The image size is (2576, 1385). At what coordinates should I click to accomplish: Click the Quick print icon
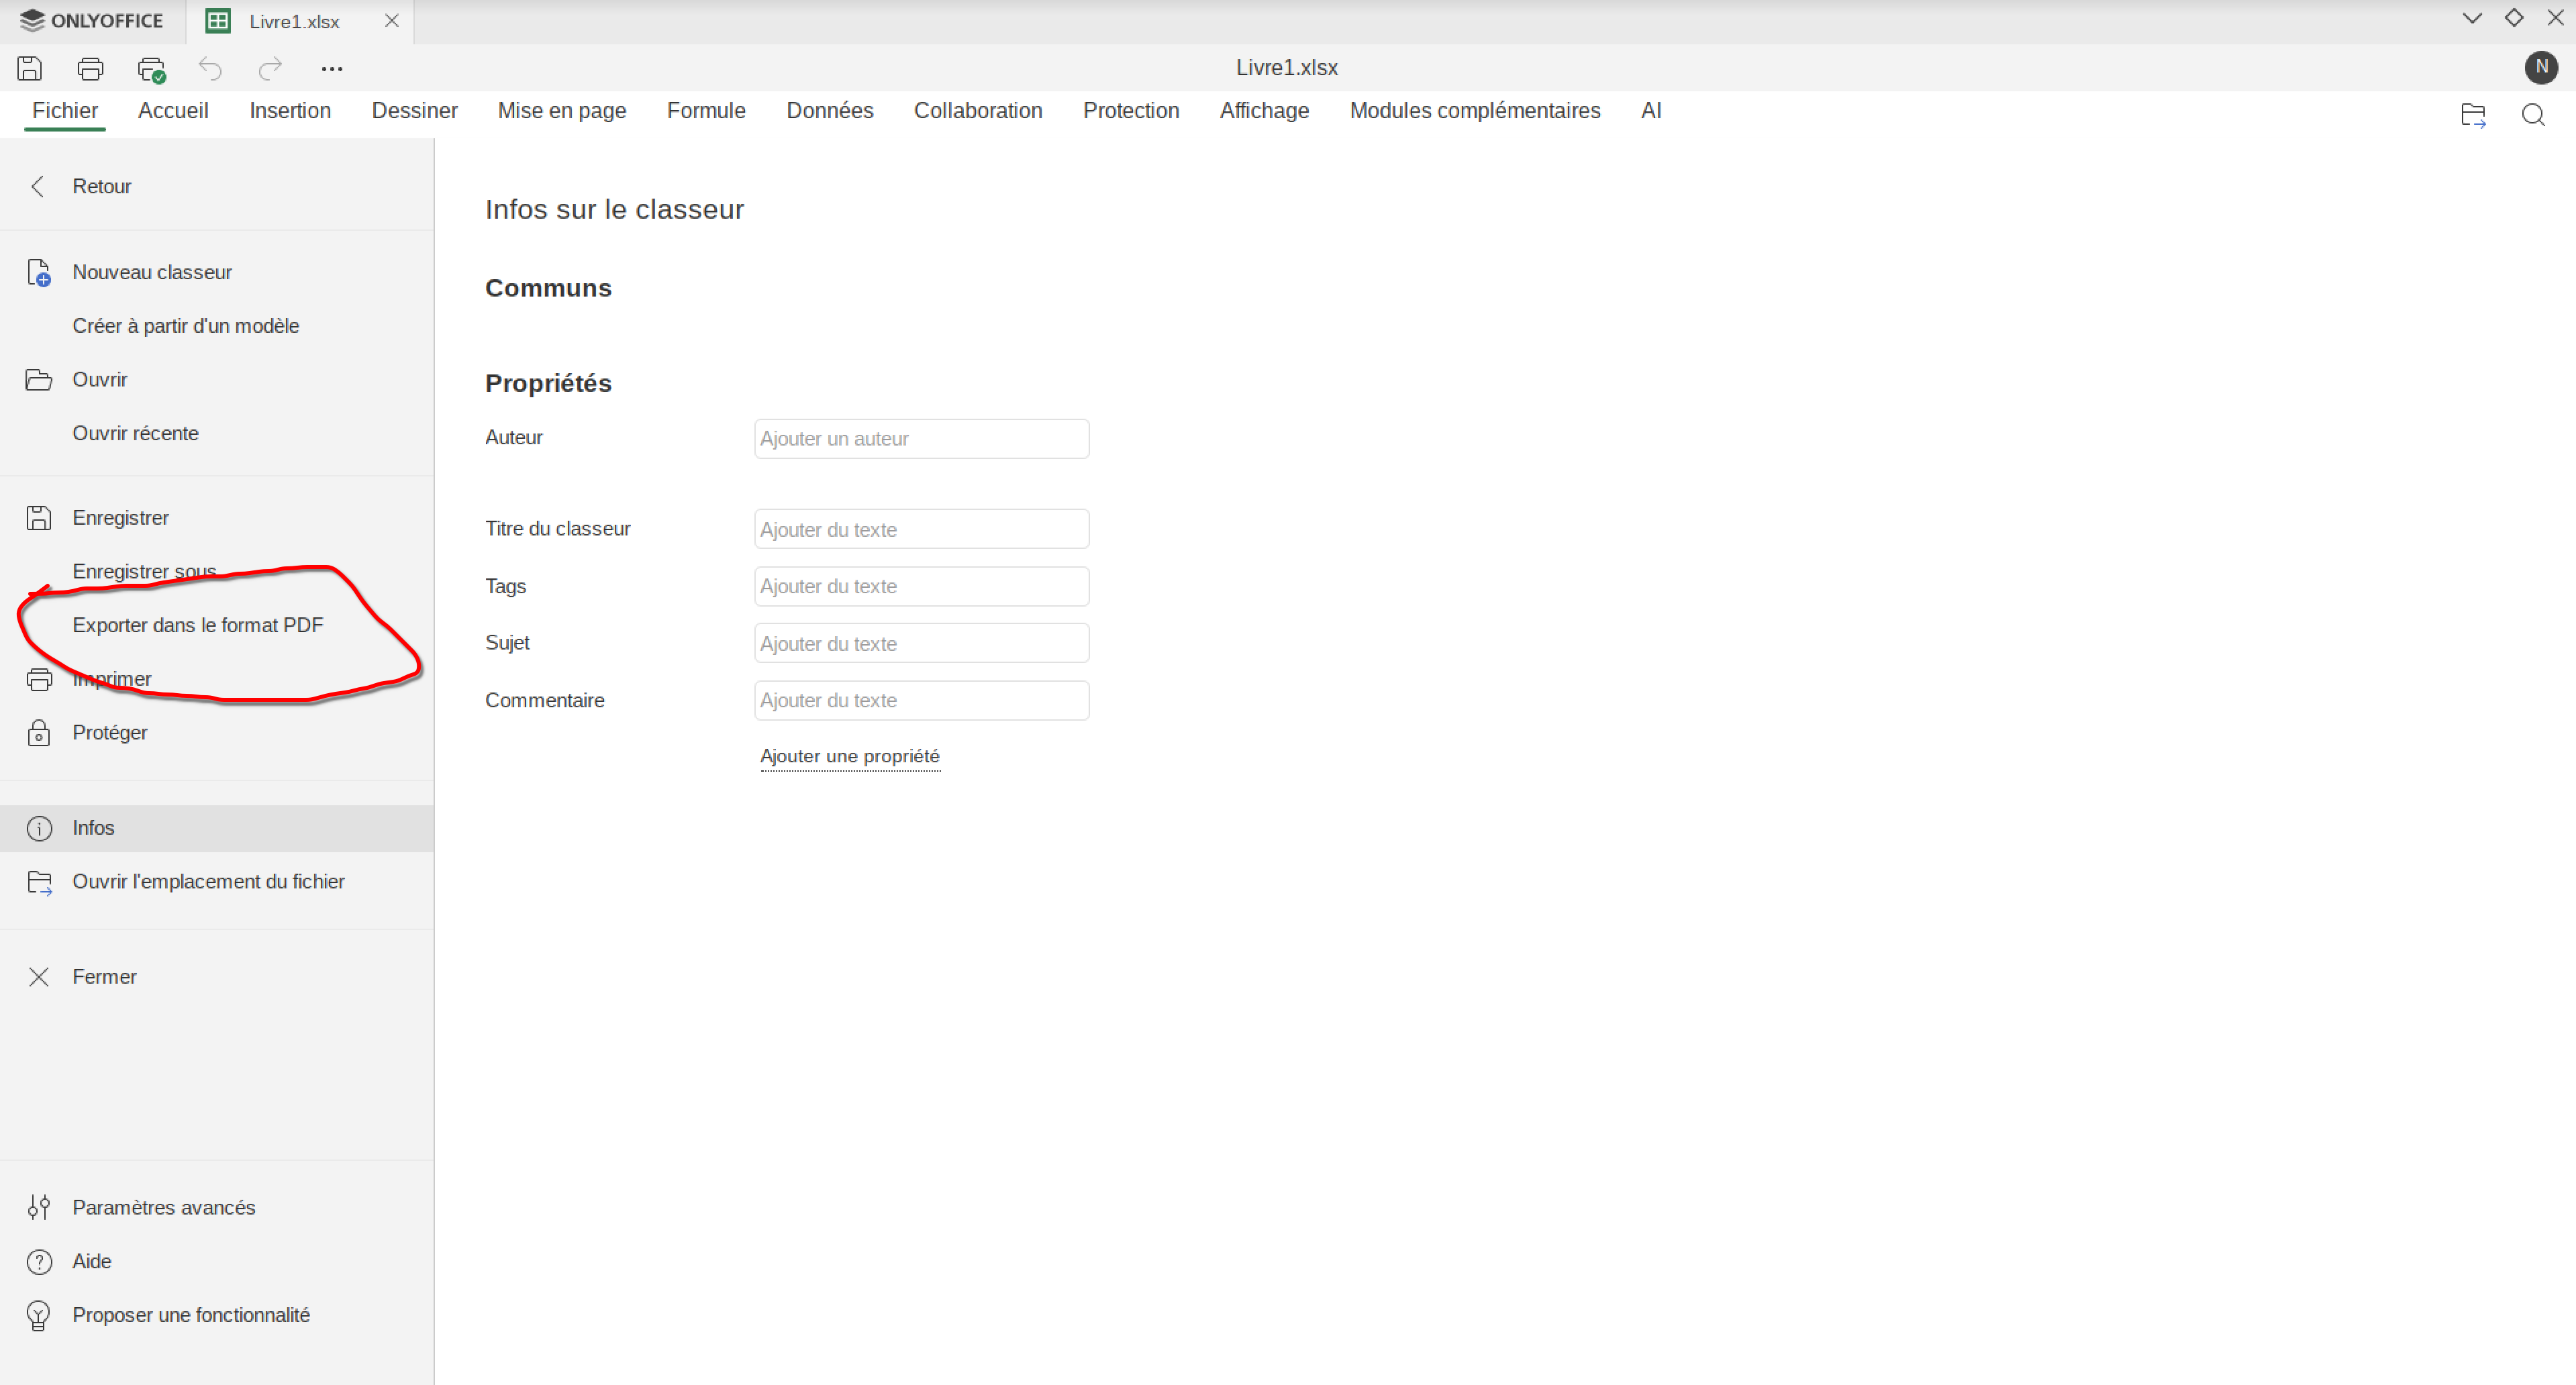pos(151,69)
